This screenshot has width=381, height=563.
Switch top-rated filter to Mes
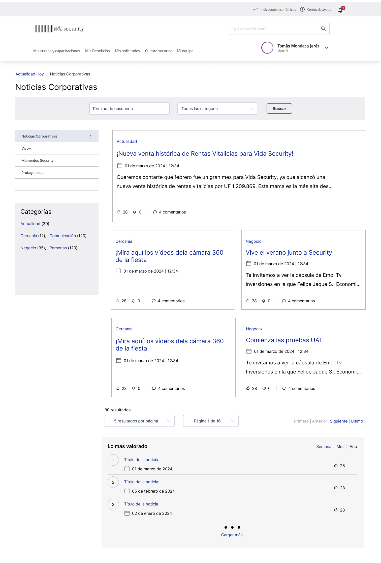pos(340,446)
